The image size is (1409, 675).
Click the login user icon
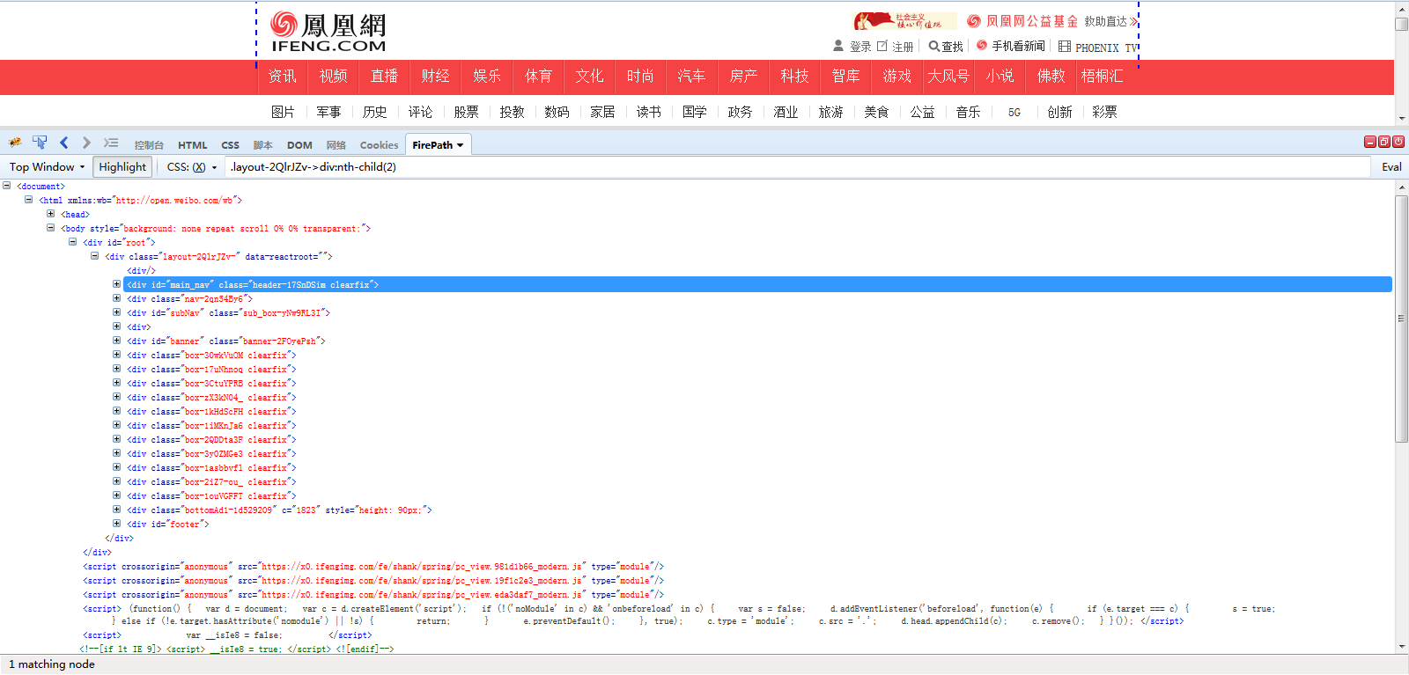838,46
